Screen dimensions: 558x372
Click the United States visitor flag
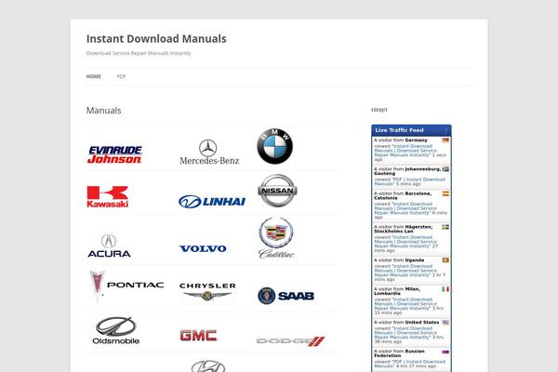click(445, 322)
